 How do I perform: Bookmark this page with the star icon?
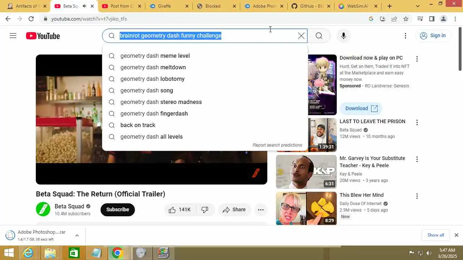point(406,19)
